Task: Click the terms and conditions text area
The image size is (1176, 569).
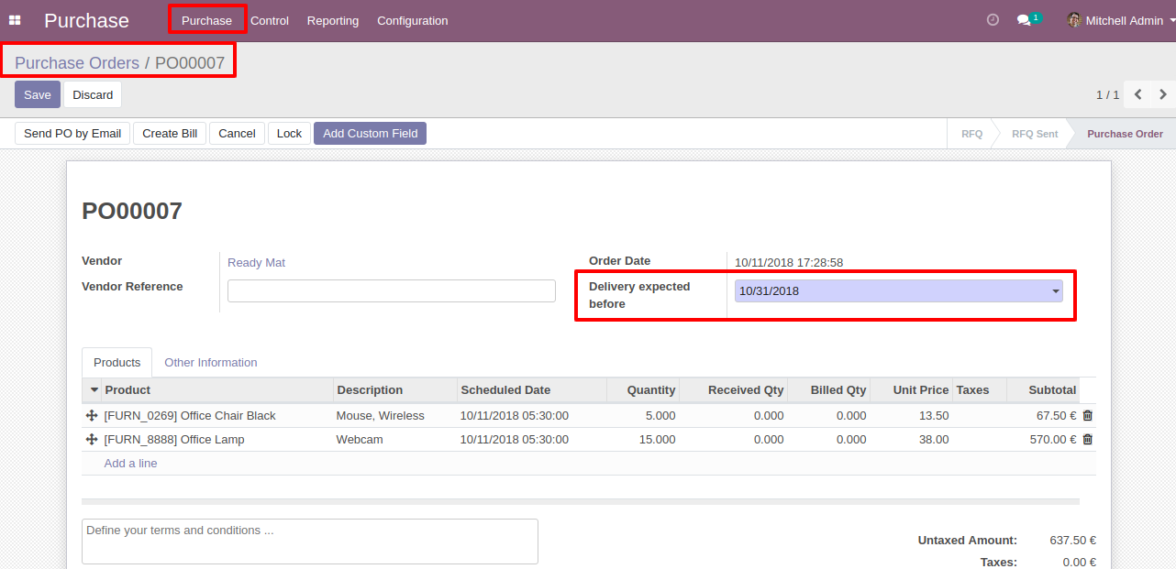Action: click(310, 542)
